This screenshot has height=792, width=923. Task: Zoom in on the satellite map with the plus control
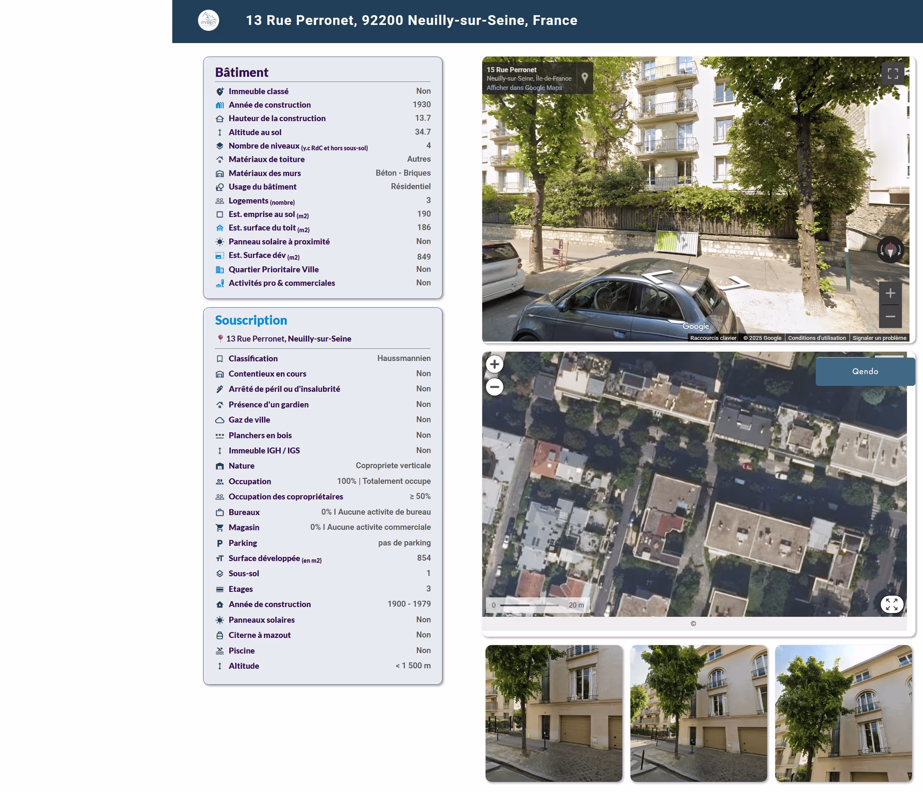click(494, 364)
